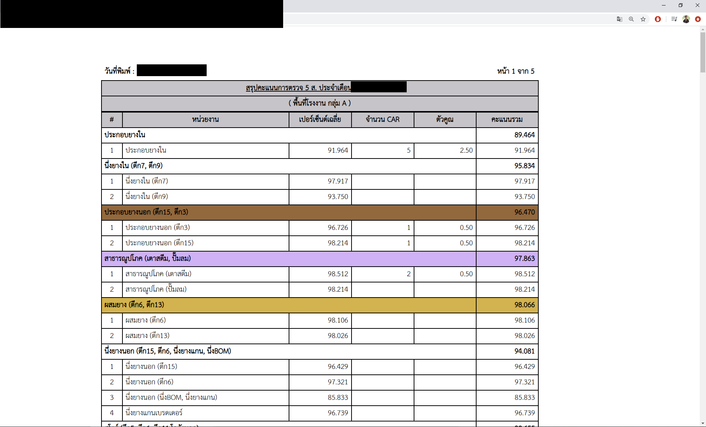Image resolution: width=706 pixels, height=427 pixels.
Task: Click total score 93.750 in คะแนนรวม column
Action: (x=524, y=197)
